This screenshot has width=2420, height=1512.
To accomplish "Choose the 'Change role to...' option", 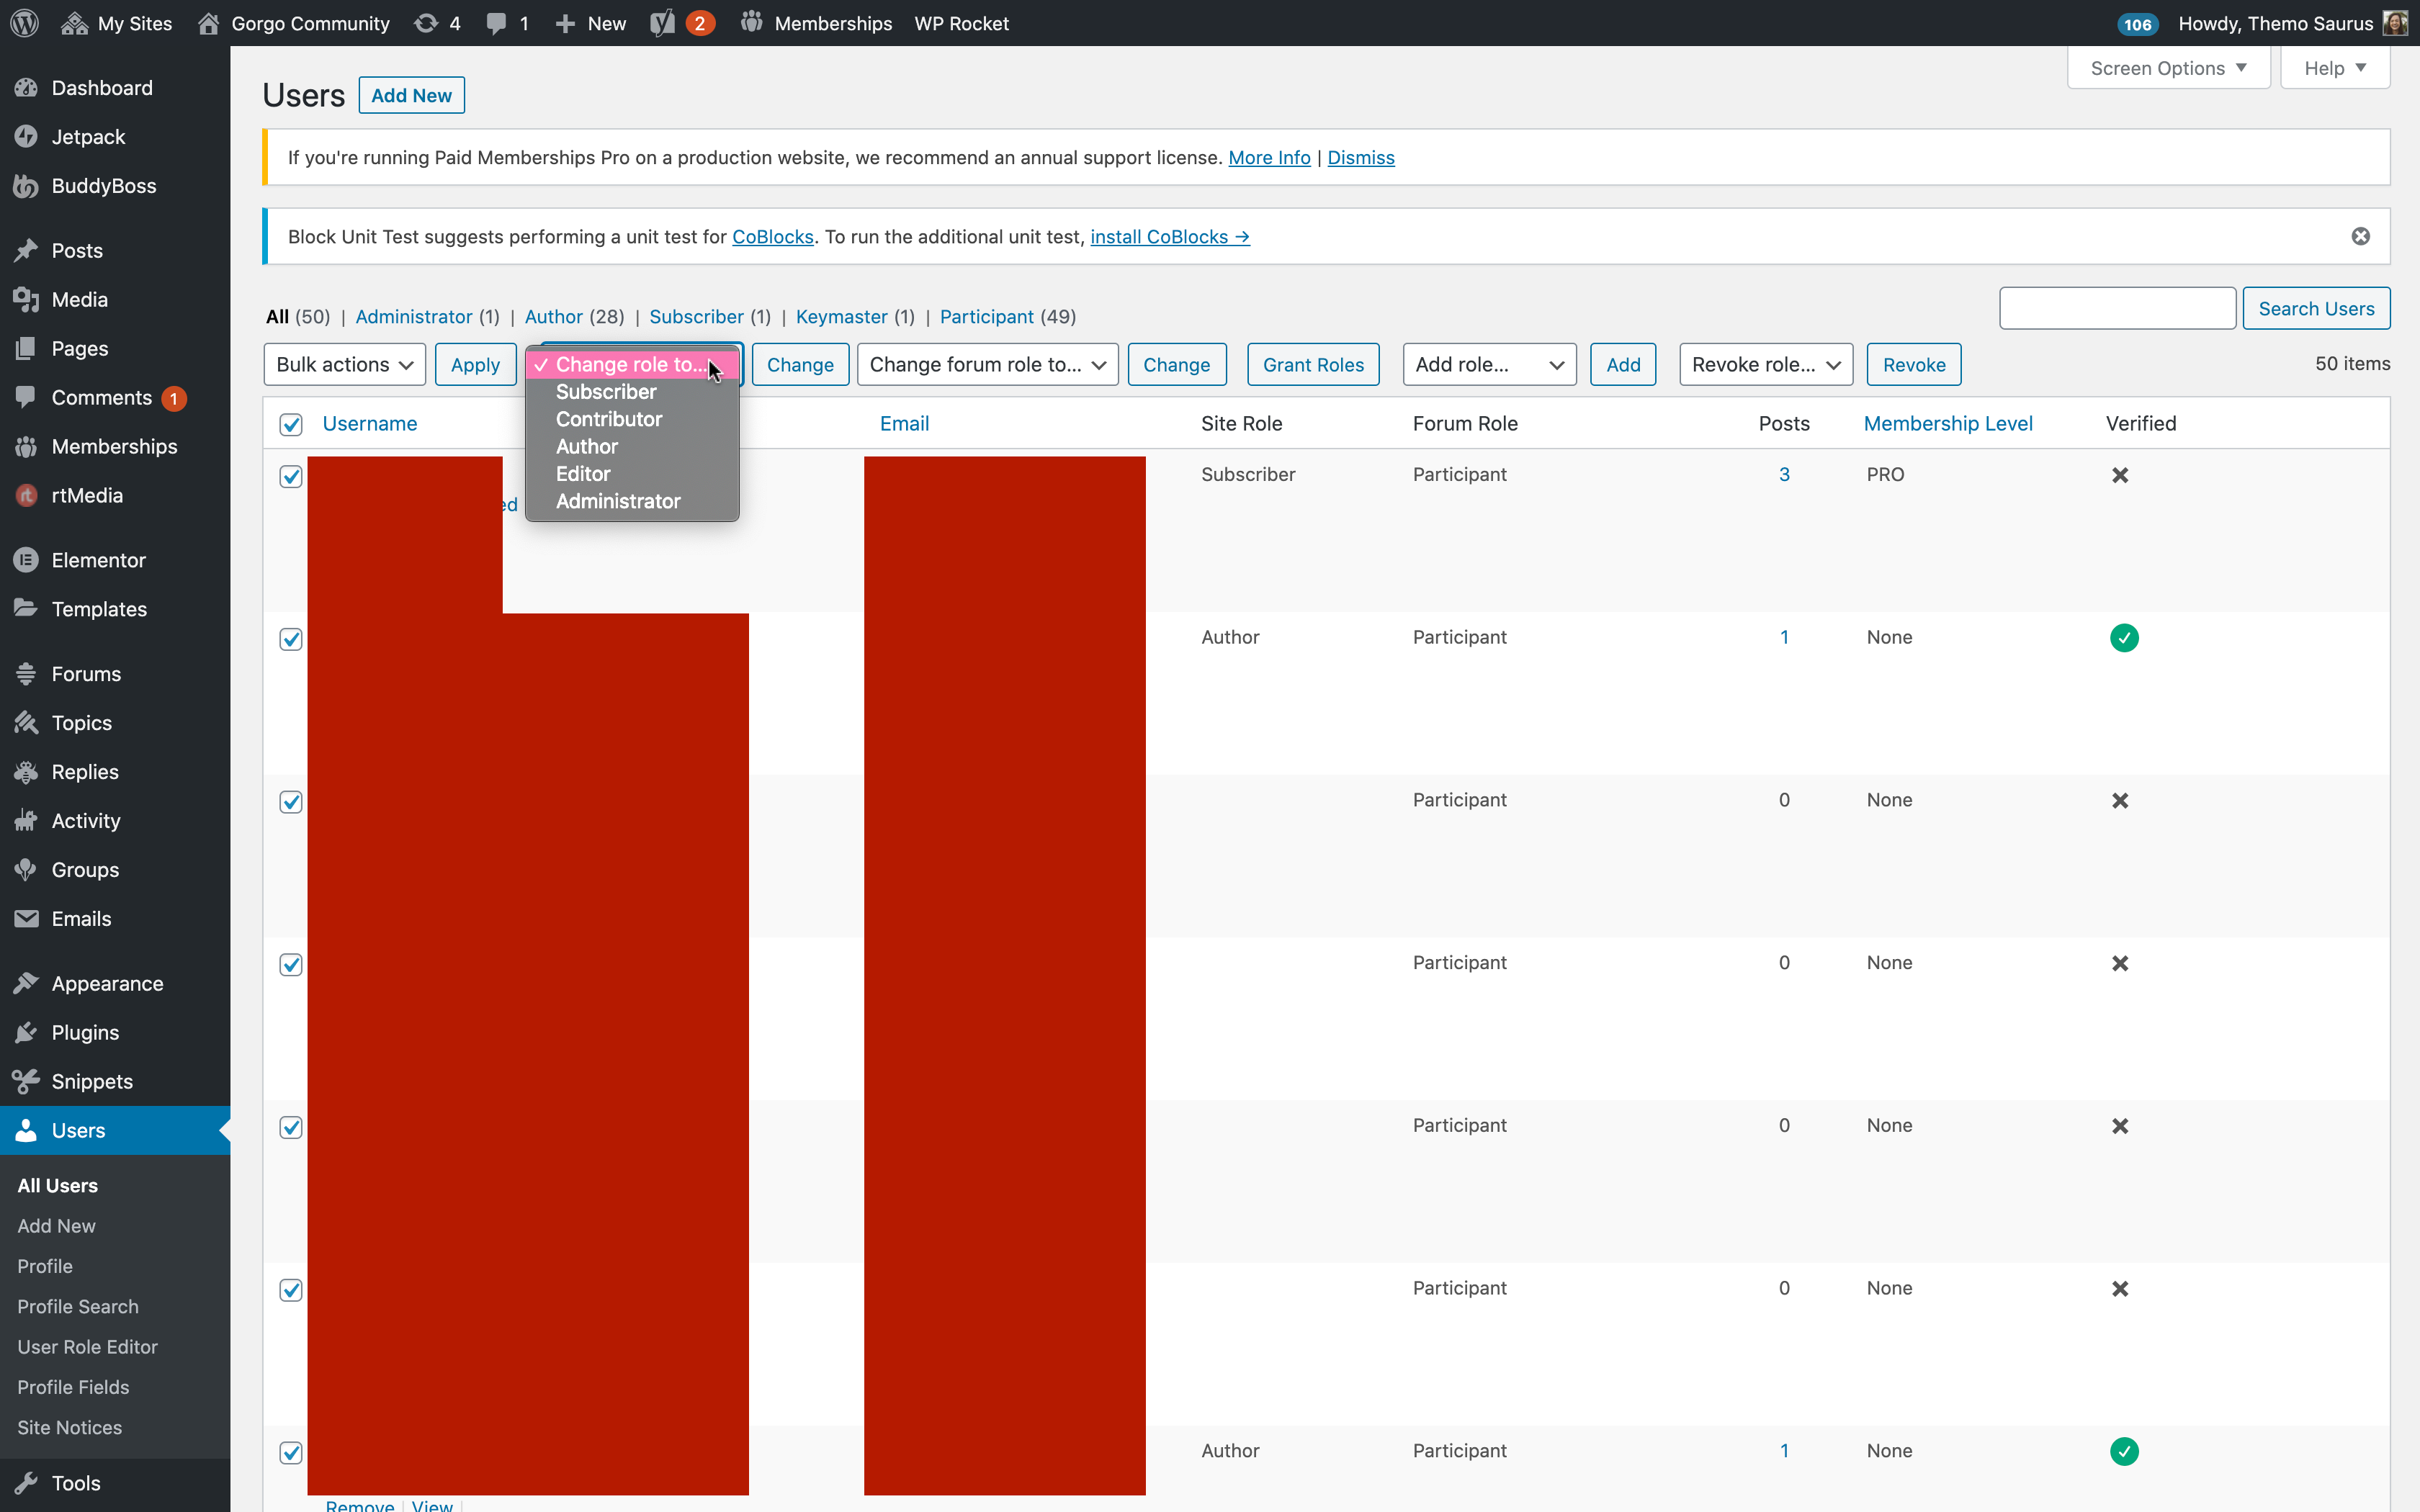I will pos(631,364).
